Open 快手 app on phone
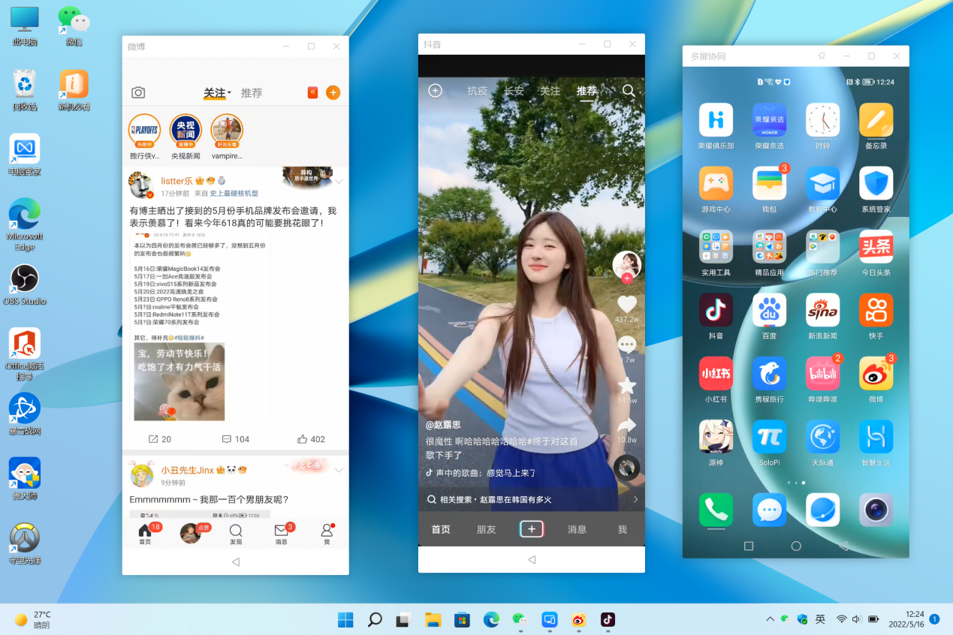This screenshot has height=635, width=953. pyautogui.click(x=876, y=310)
